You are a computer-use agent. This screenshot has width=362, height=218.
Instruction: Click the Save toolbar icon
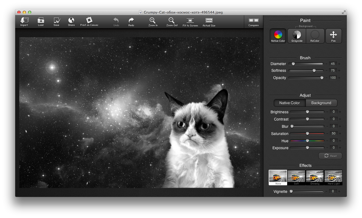tap(57, 21)
